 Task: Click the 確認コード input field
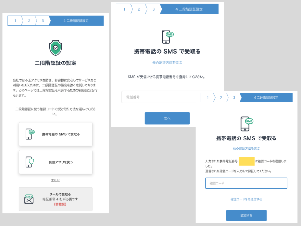246,183
